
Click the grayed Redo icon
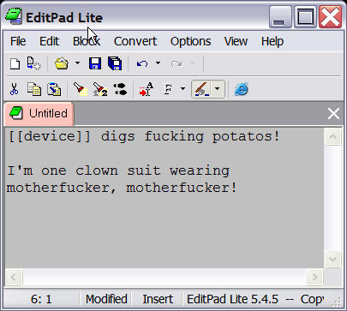tap(176, 63)
